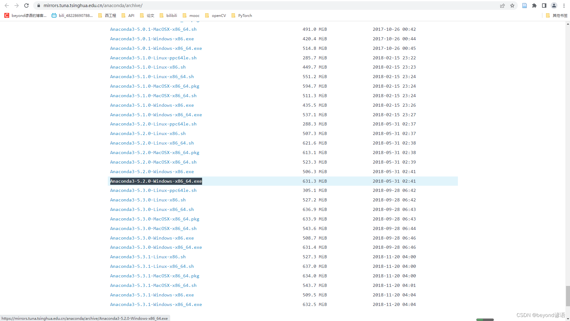Open the bilibili bookmark folder
Viewport: 570px width, 321px height.
(x=168, y=15)
